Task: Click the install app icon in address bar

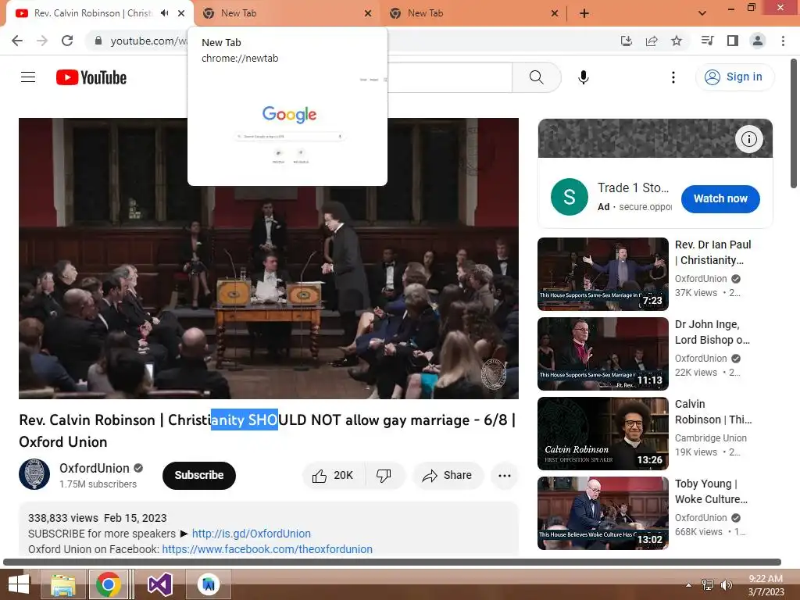Action: coord(627,41)
